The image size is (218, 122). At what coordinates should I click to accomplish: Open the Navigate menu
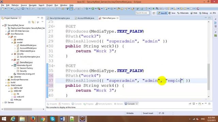coord(33,5)
